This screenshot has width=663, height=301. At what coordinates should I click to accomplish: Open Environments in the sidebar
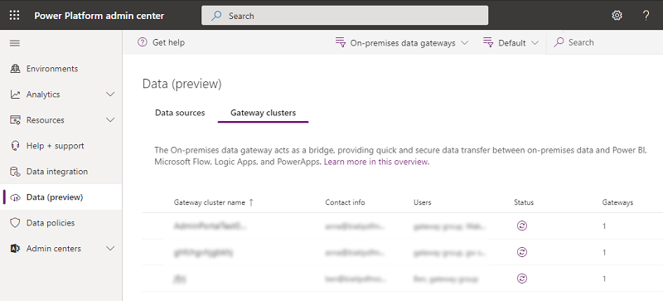coord(60,69)
